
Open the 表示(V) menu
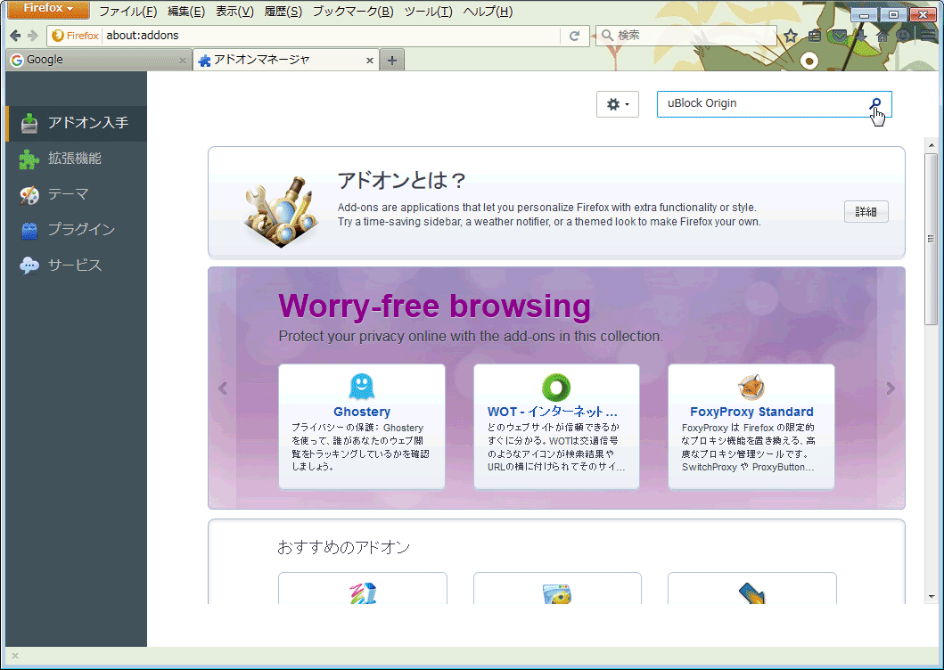click(x=234, y=12)
